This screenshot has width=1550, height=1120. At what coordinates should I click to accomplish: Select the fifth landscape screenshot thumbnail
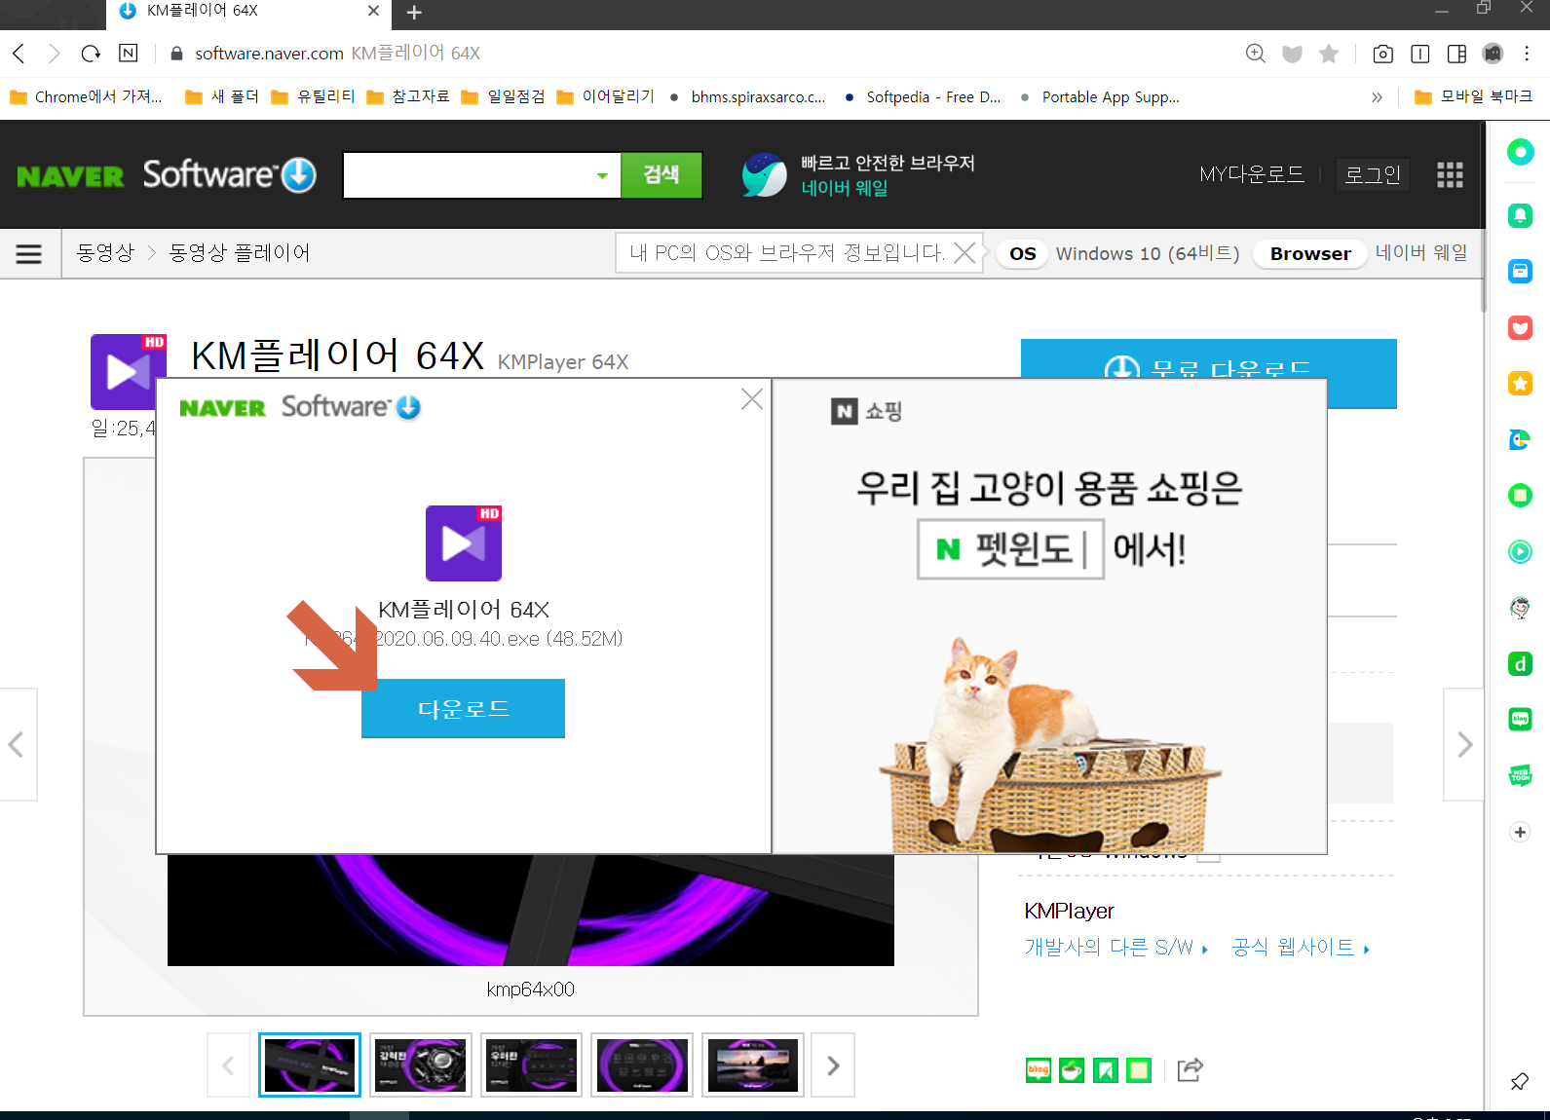click(753, 1064)
